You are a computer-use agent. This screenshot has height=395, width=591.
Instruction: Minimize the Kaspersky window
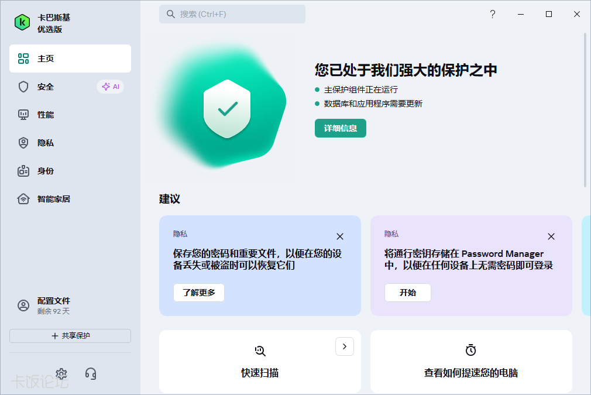(x=521, y=14)
